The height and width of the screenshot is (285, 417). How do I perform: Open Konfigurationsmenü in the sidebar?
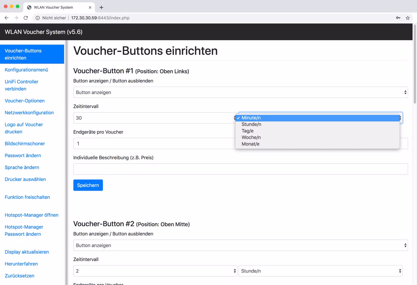click(x=26, y=70)
